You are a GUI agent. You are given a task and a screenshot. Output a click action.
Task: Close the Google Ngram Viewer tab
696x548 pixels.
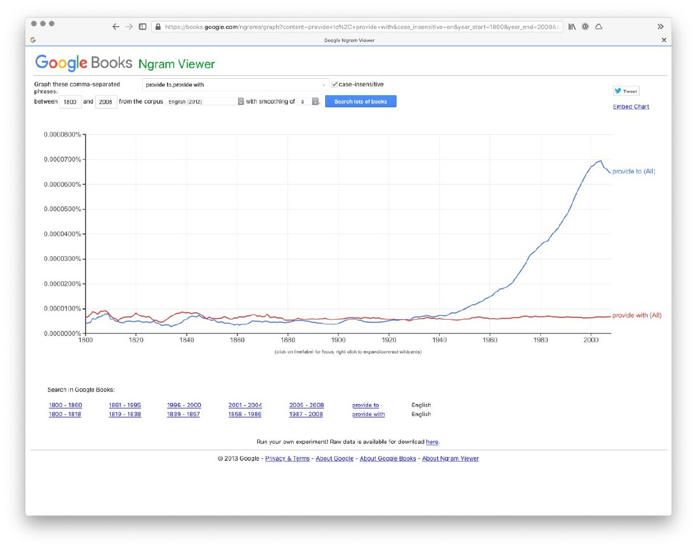point(663,40)
